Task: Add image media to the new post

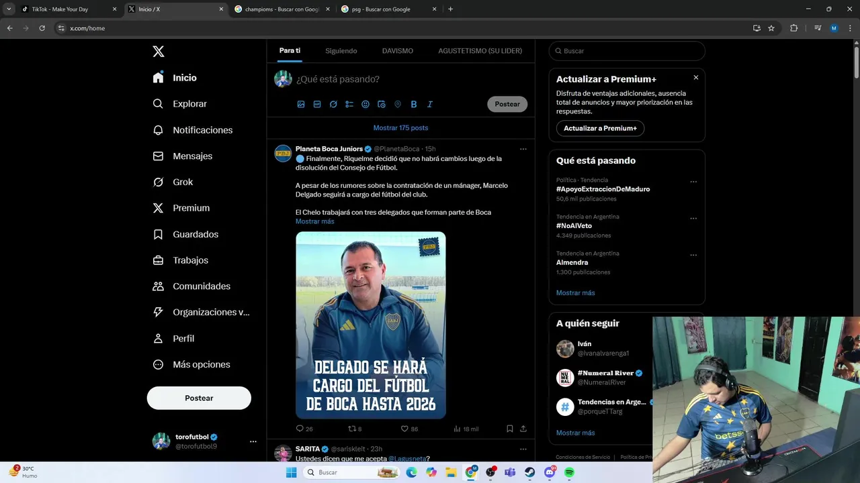Action: point(301,104)
